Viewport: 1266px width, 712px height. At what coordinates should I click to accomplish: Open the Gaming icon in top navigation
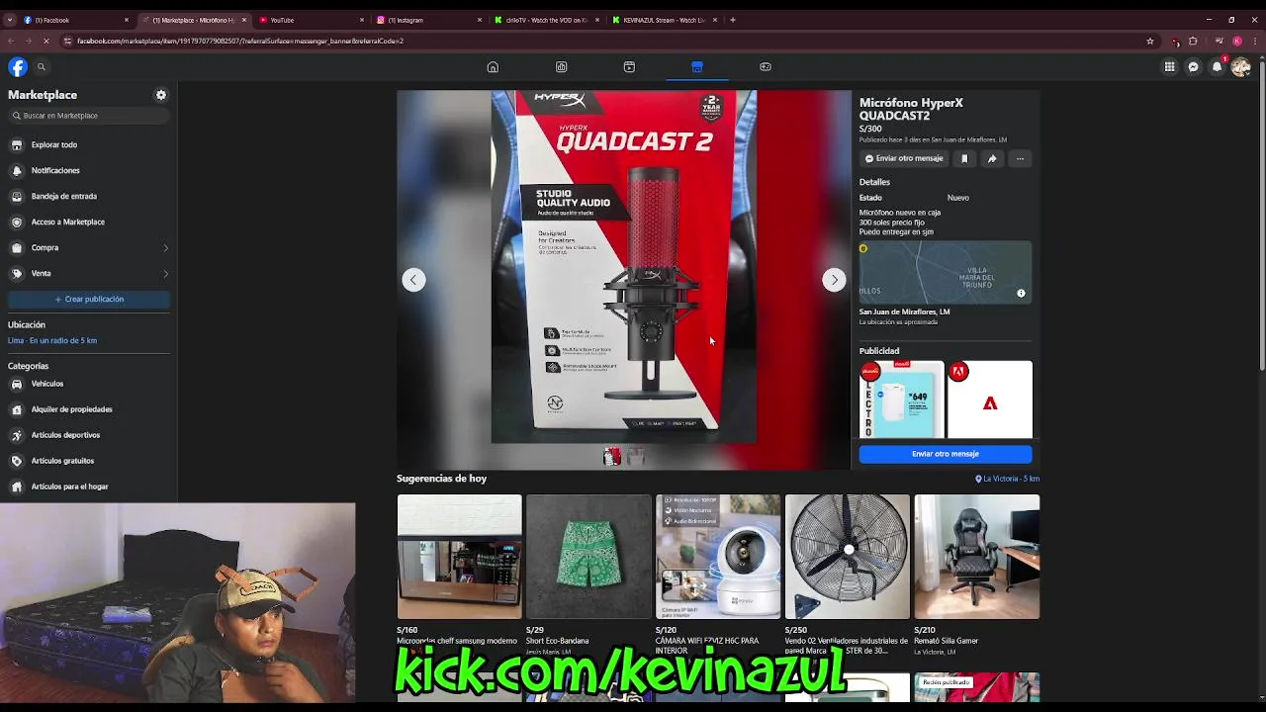click(x=766, y=66)
